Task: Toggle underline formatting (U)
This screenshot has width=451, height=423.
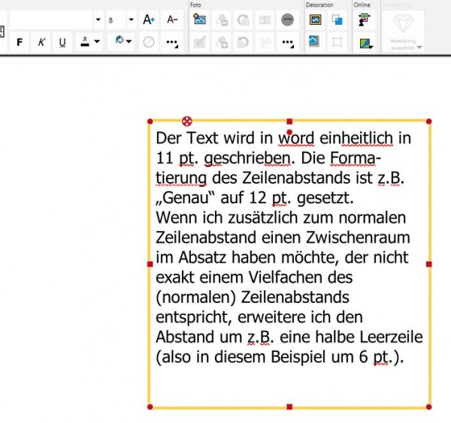Action: coord(62,42)
